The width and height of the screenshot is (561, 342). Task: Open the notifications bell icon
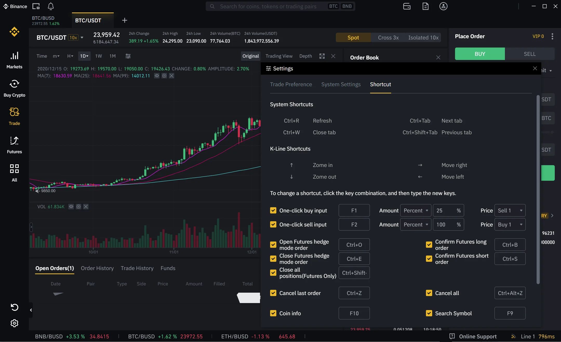(x=51, y=6)
